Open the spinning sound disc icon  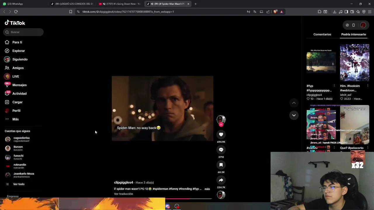coord(221,195)
